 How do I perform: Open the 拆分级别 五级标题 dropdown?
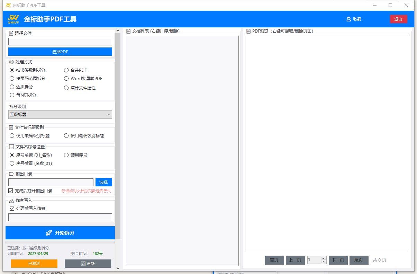[x=60, y=115]
